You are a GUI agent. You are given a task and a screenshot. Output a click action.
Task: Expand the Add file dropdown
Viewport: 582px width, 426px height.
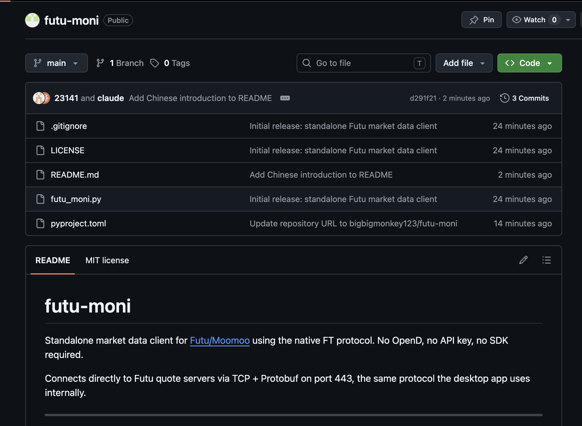click(464, 63)
